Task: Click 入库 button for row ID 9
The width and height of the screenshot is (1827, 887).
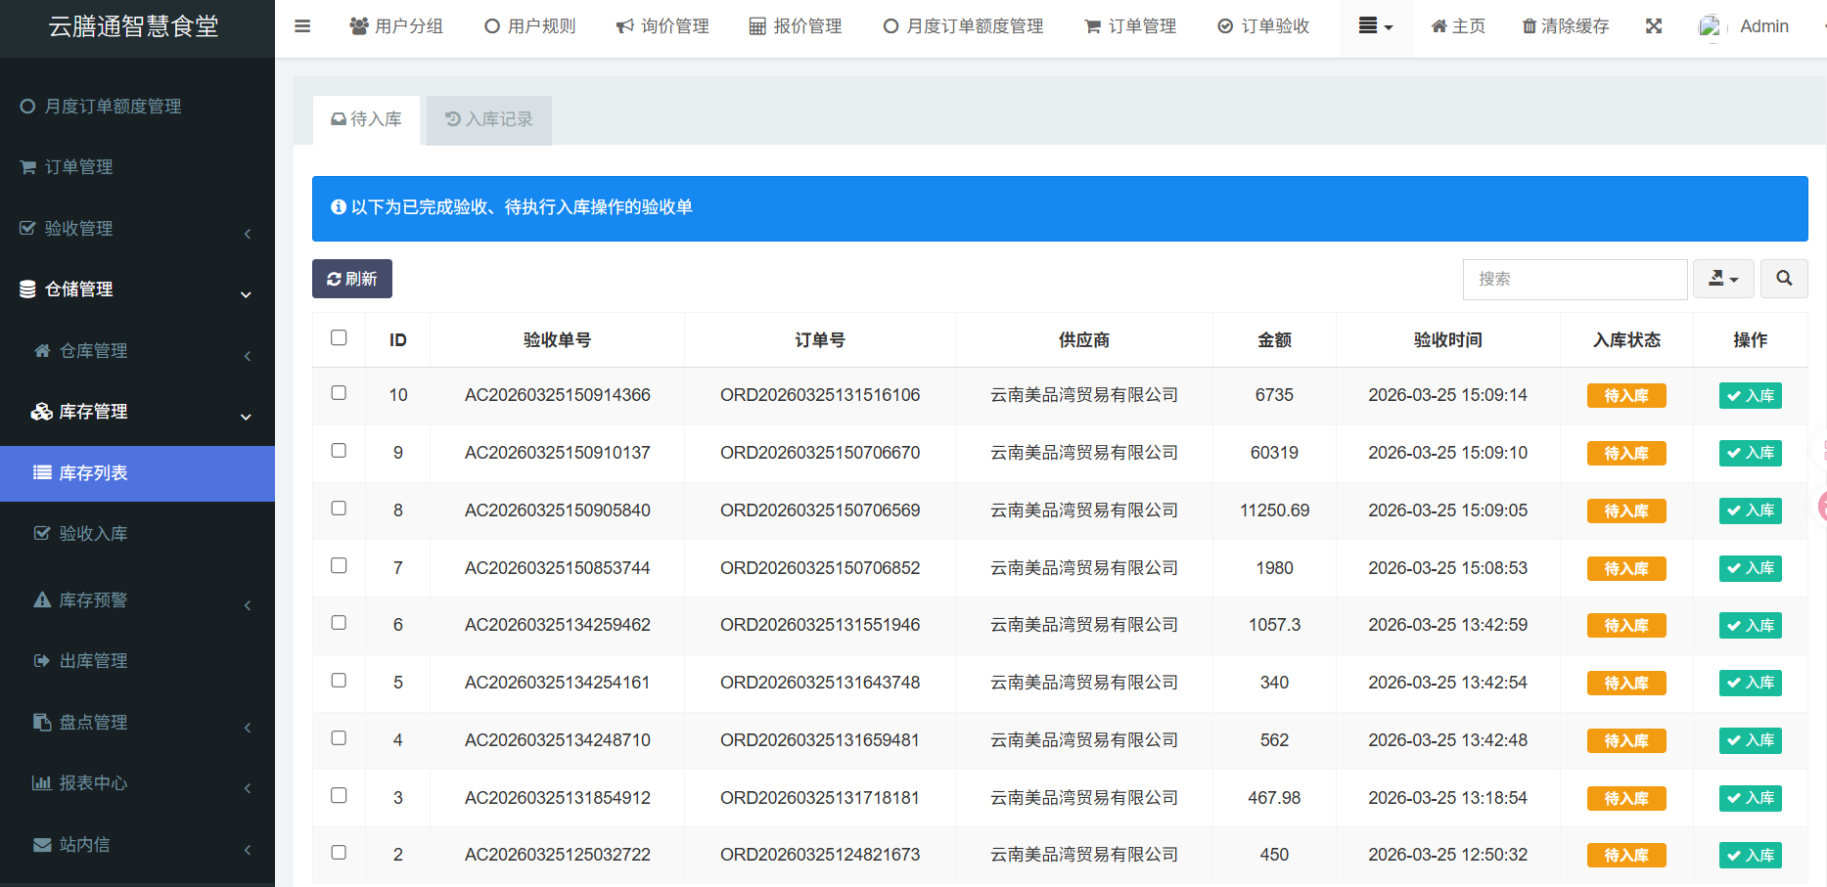Action: [x=1750, y=453]
